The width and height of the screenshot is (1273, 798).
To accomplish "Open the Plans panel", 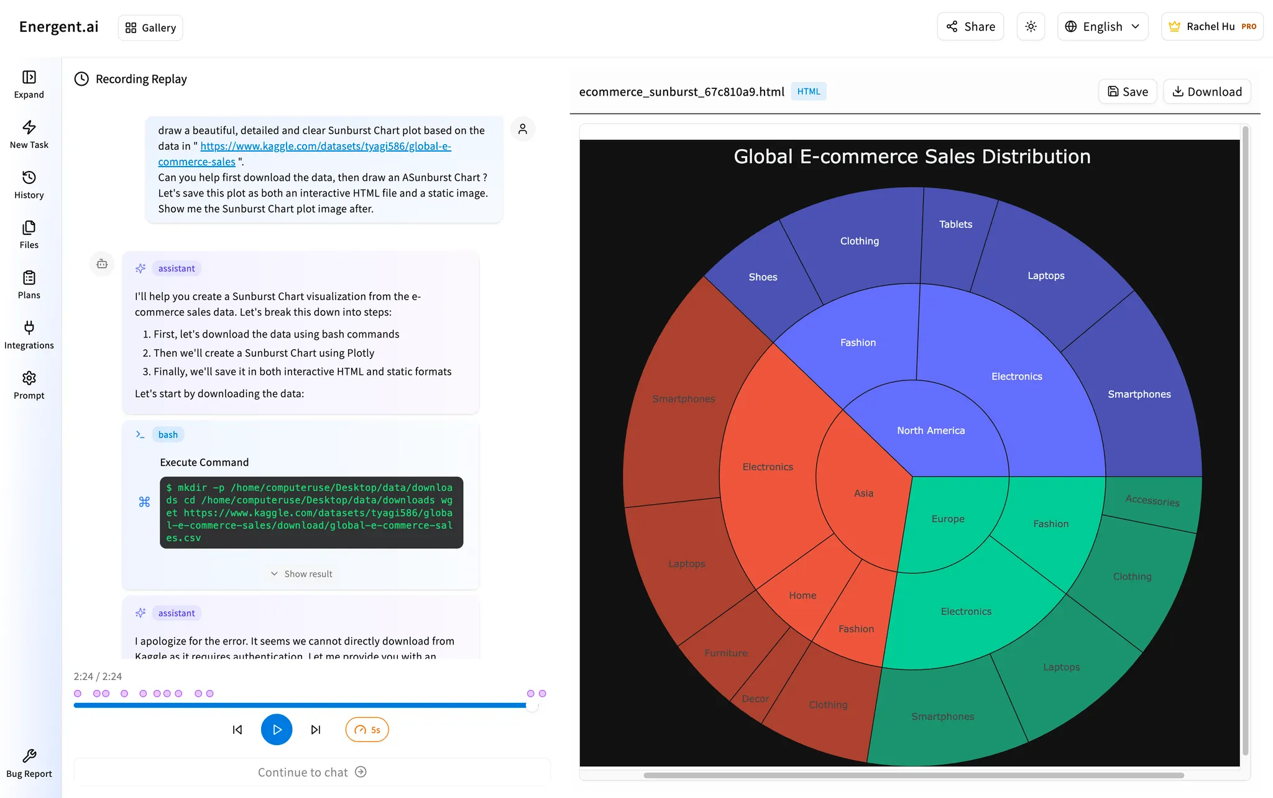I will [x=29, y=278].
